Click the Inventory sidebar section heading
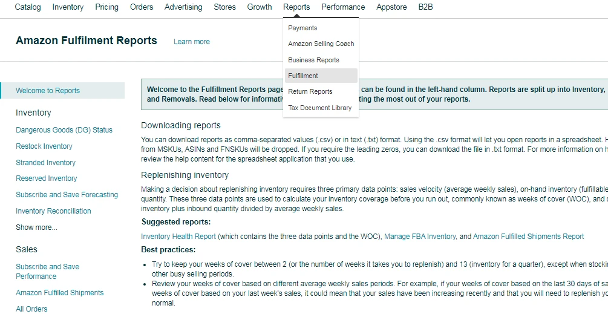 click(x=33, y=113)
